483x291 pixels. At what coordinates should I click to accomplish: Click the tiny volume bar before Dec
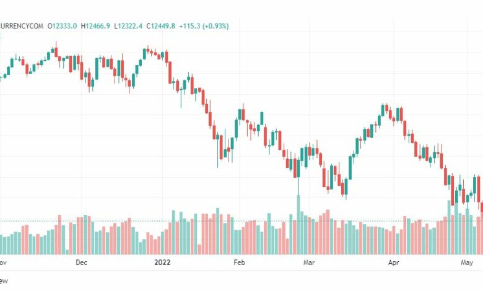point(67,252)
